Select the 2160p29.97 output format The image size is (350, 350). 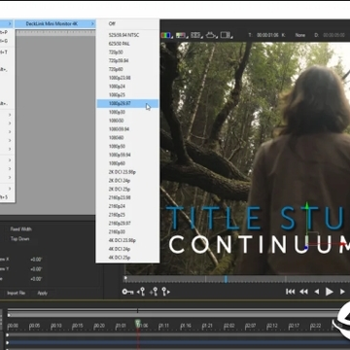pos(127,224)
